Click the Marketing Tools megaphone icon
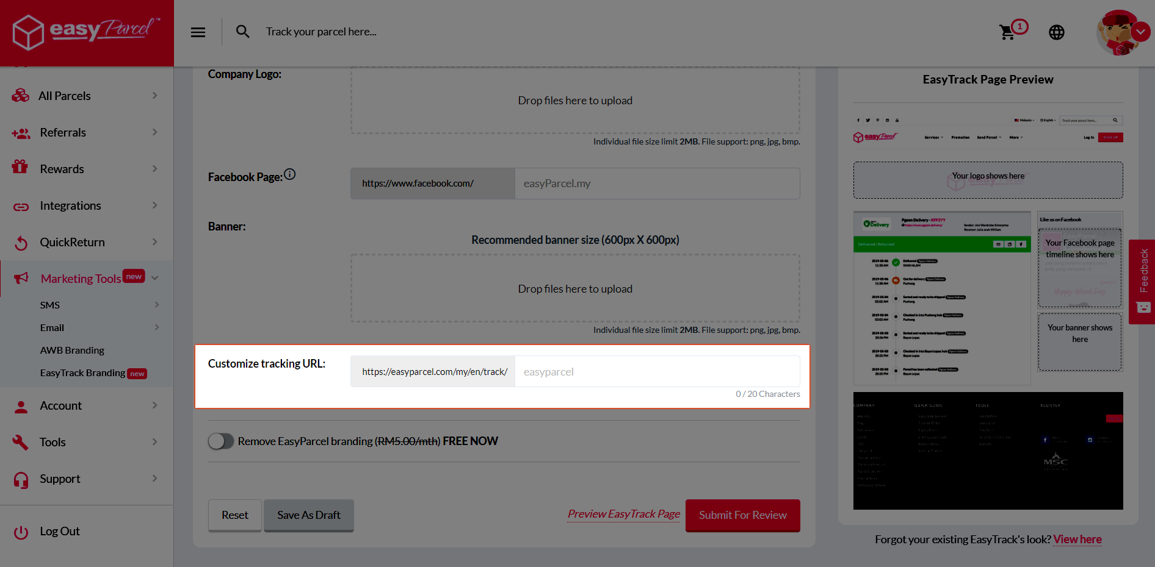1155x567 pixels. (21, 278)
